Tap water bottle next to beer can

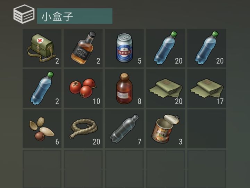click(x=166, y=48)
